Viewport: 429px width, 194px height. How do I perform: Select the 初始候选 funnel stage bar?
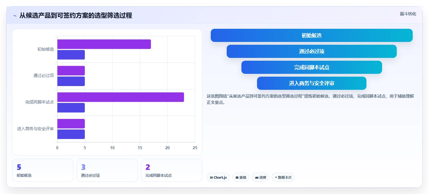(x=311, y=35)
